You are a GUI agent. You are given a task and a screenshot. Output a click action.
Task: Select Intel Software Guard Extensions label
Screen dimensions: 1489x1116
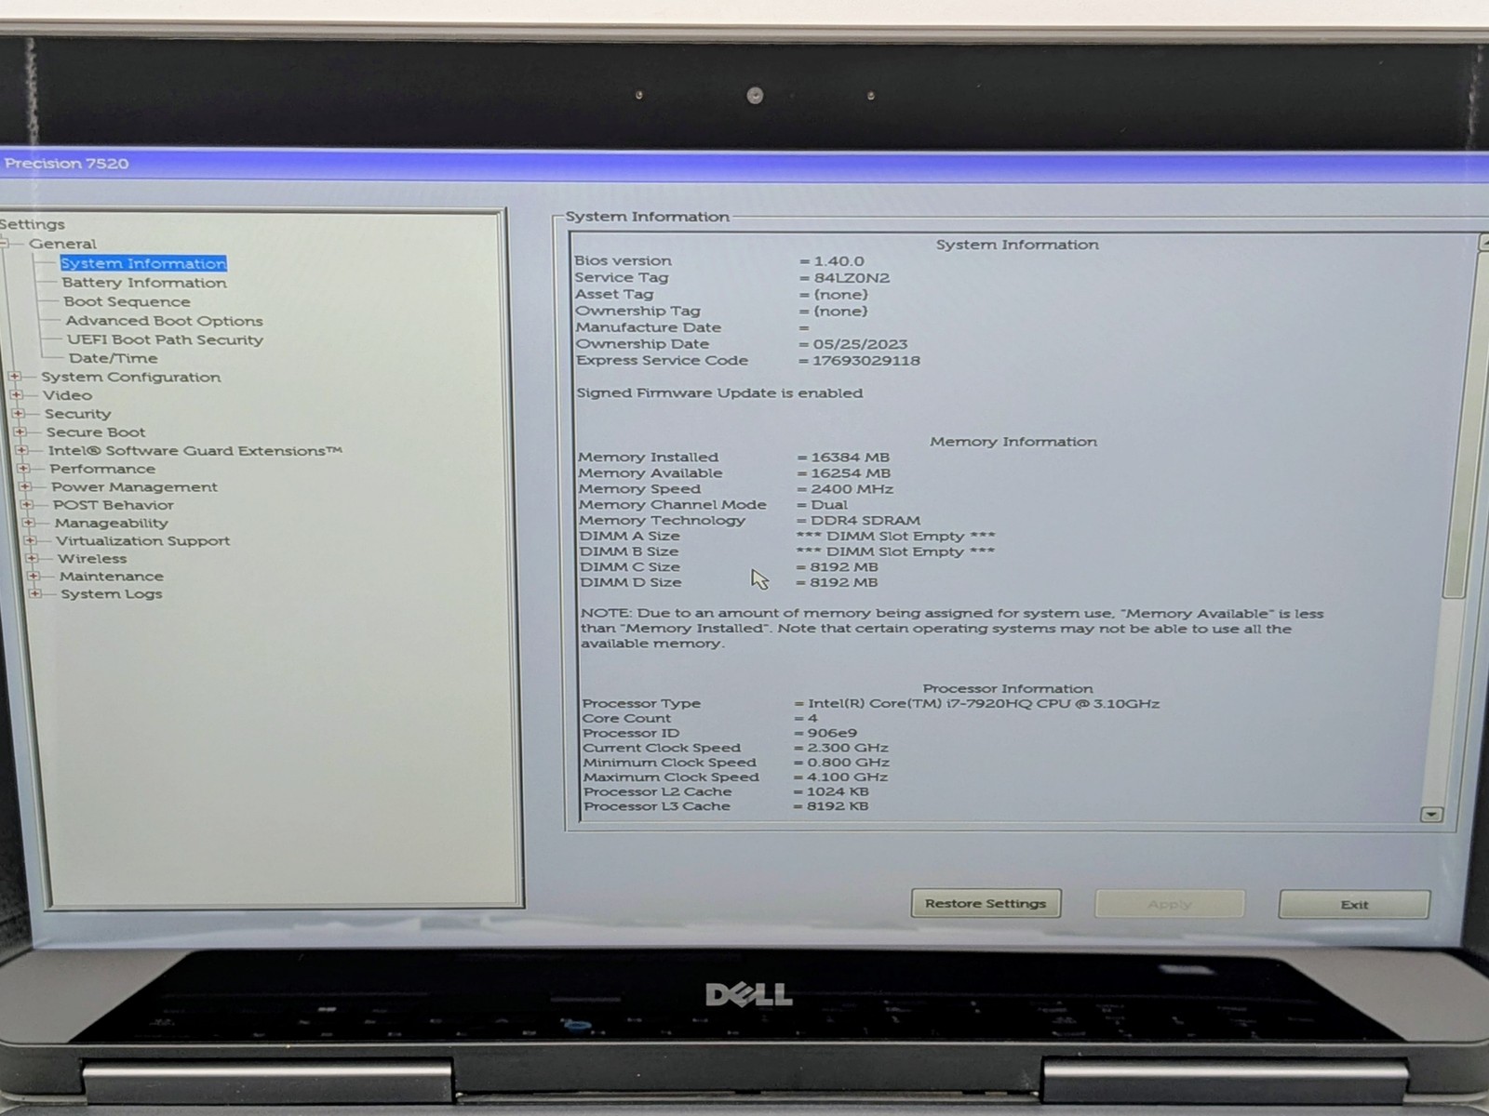pyautogui.click(x=195, y=451)
